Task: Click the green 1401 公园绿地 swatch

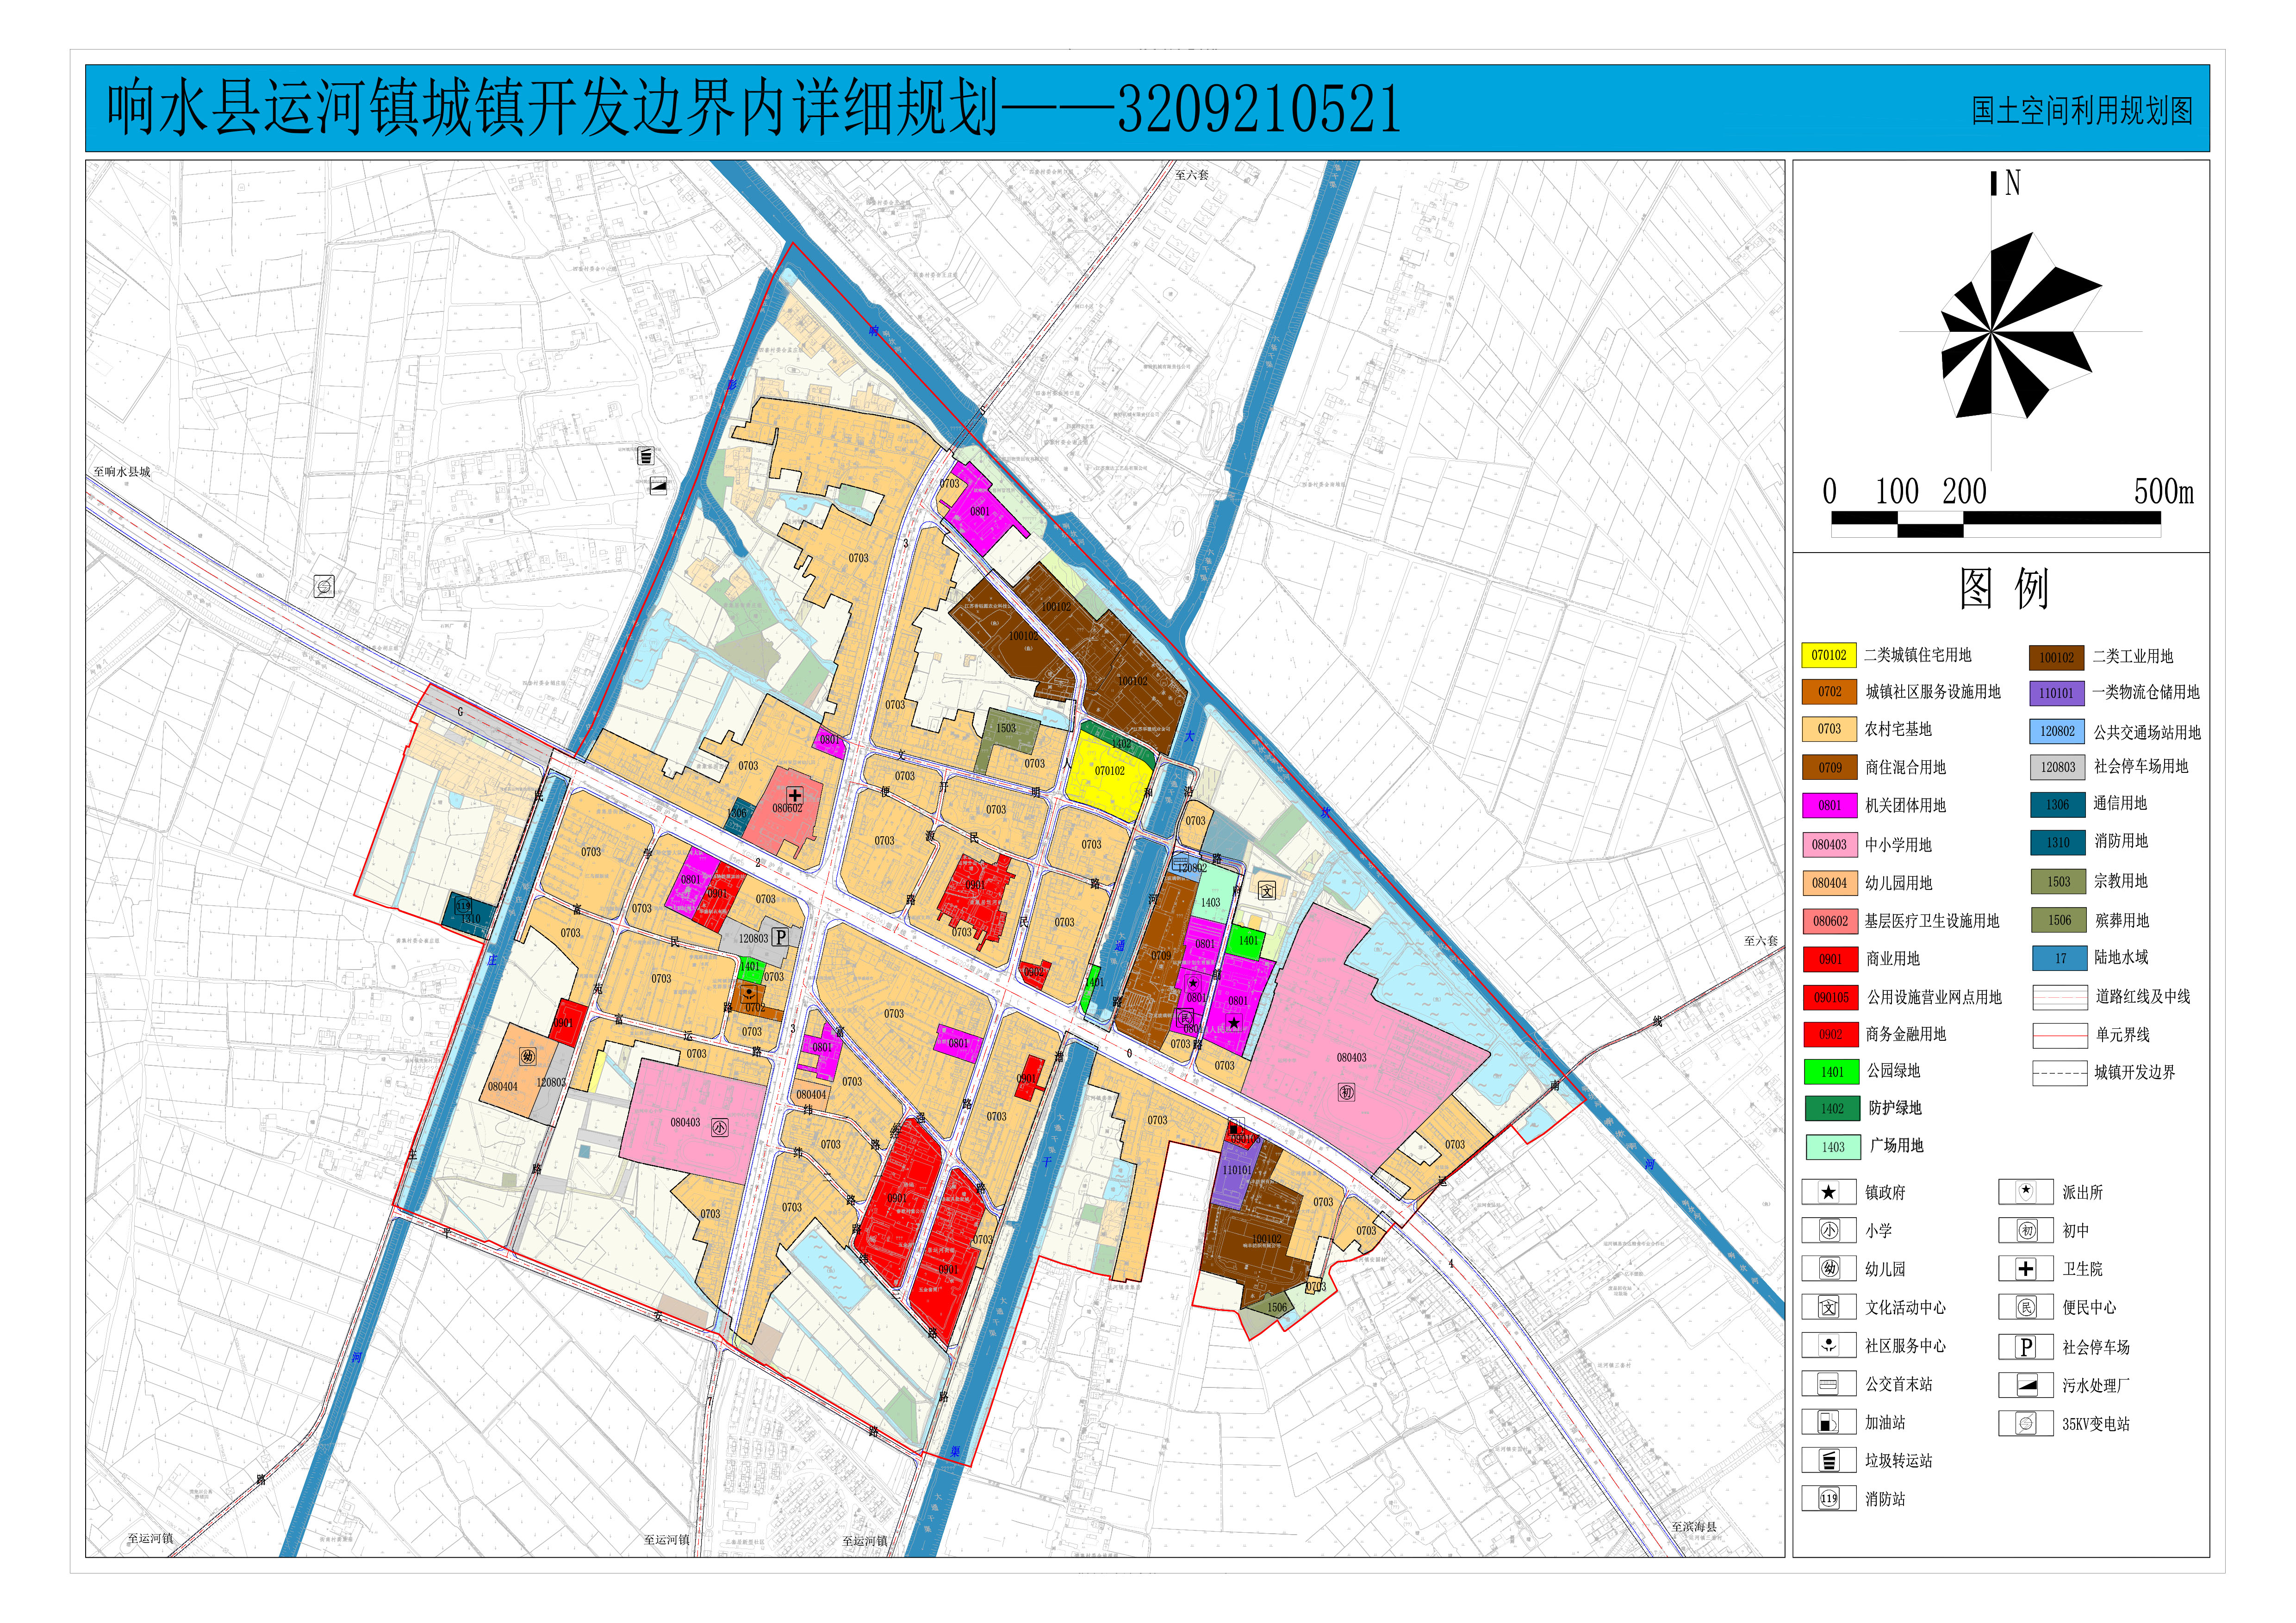Action: pos(1831,1072)
